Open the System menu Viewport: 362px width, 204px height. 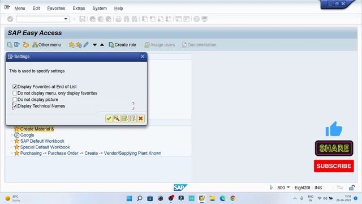tap(100, 8)
